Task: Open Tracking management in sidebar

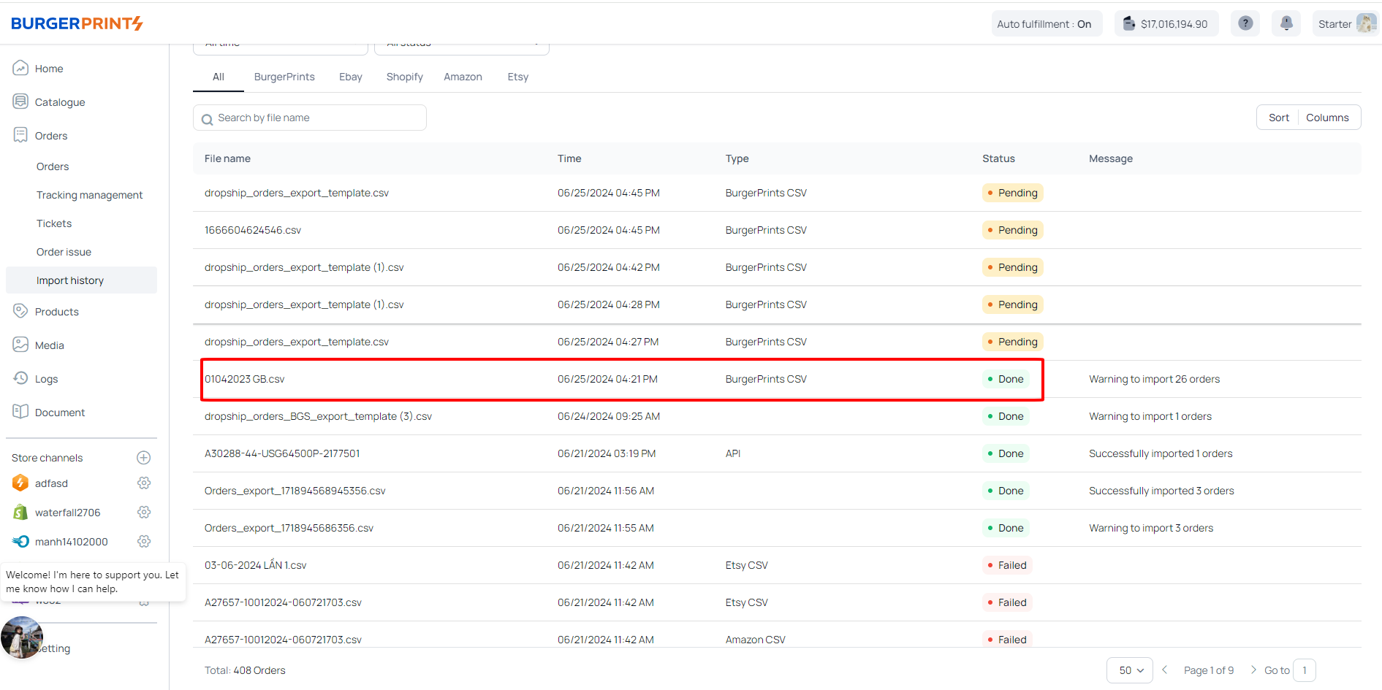Action: click(89, 195)
